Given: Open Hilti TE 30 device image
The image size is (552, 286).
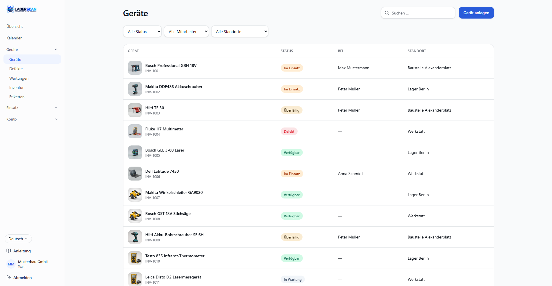Looking at the screenshot, I should pyautogui.click(x=135, y=110).
